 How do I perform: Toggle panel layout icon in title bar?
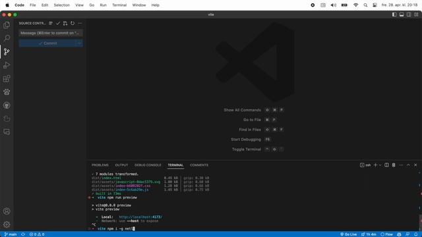click(x=402, y=14)
